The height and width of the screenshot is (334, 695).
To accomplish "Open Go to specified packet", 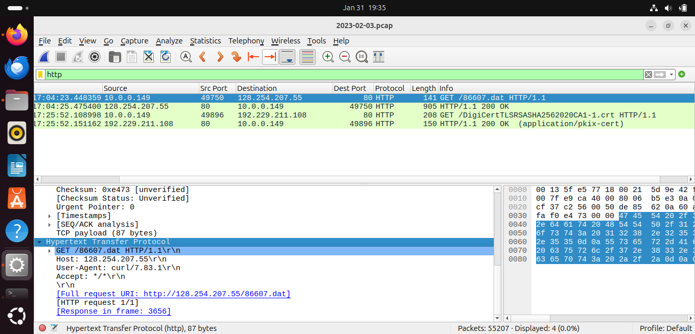I will point(236,57).
